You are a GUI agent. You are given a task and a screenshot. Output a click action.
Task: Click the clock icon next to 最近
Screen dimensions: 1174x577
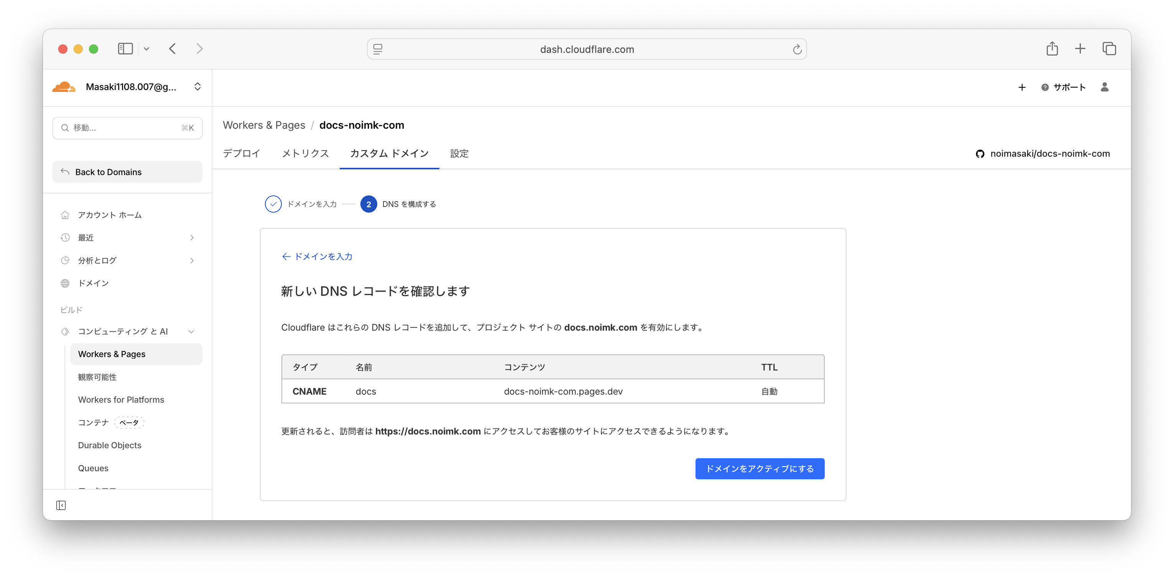click(x=65, y=237)
